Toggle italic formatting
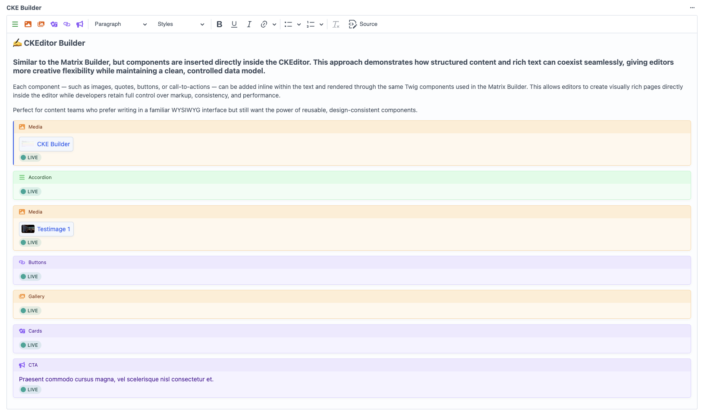Image resolution: width=704 pixels, height=415 pixels. [249, 24]
